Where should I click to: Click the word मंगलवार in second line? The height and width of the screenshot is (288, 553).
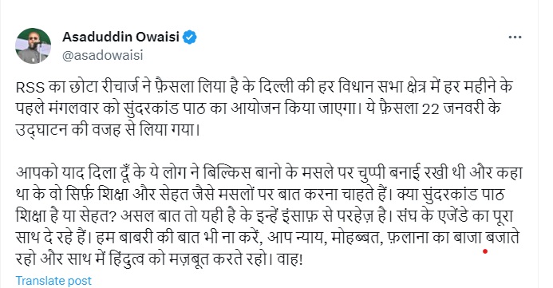(x=74, y=108)
